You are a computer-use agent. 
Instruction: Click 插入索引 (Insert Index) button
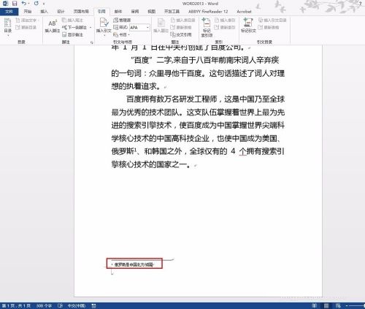click(x=225, y=20)
